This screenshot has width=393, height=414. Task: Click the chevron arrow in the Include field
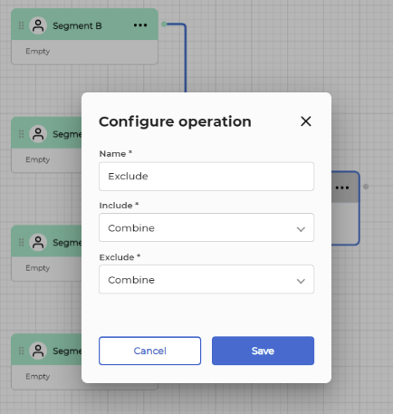click(301, 229)
